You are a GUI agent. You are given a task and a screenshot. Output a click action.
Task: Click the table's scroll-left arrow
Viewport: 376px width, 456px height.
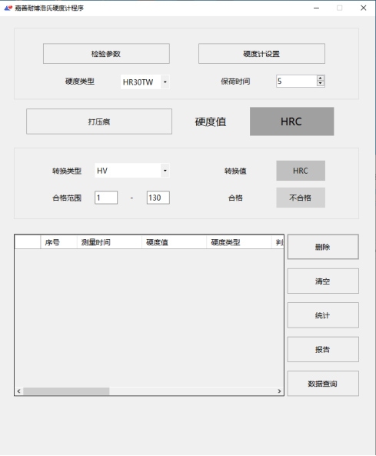(19, 391)
